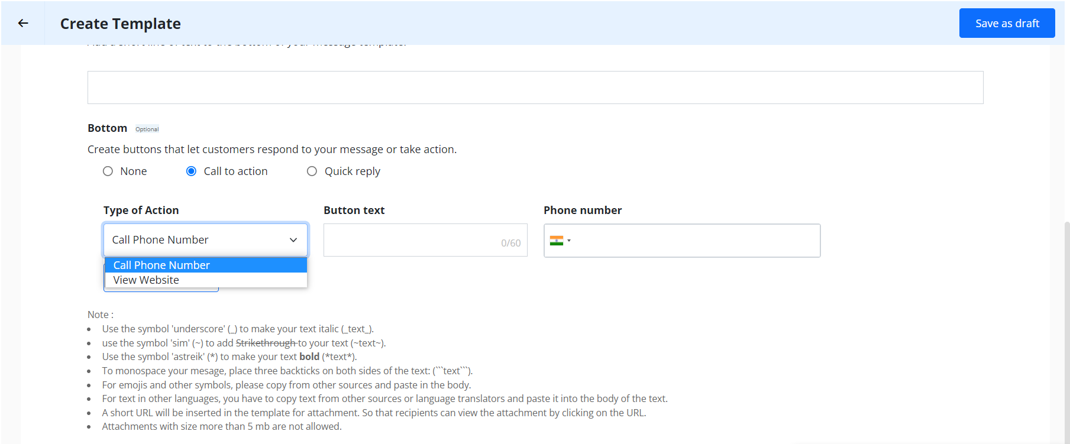Viewport: 1070px width, 444px height.
Task: Open the India flag country code selector
Action: click(560, 241)
